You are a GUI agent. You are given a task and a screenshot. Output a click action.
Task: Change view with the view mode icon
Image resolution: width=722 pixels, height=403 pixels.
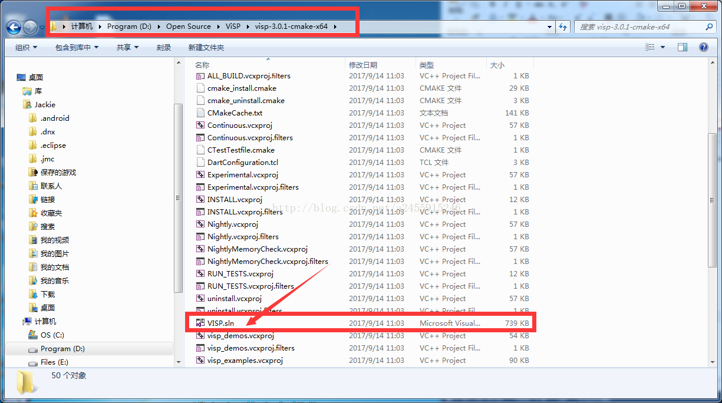coord(650,47)
